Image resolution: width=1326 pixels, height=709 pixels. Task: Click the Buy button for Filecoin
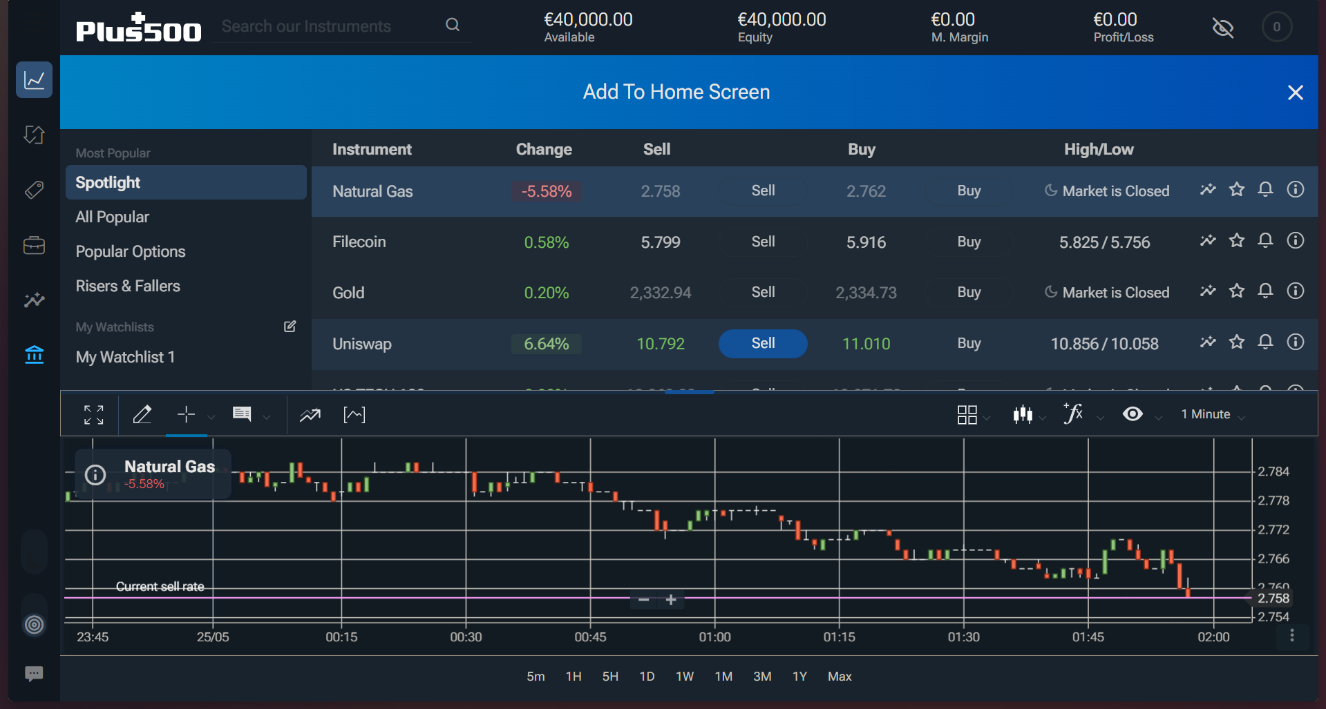click(969, 242)
